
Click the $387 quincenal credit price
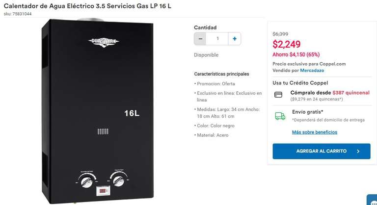tap(351, 93)
